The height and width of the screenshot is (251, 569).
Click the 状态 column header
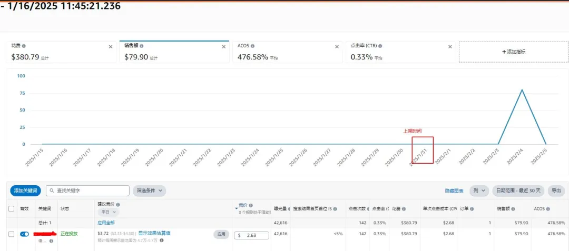(65, 209)
